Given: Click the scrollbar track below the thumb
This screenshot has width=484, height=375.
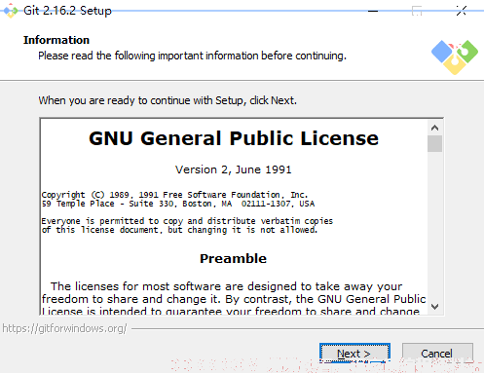Looking at the screenshot, I should pyautogui.click(x=434, y=225).
